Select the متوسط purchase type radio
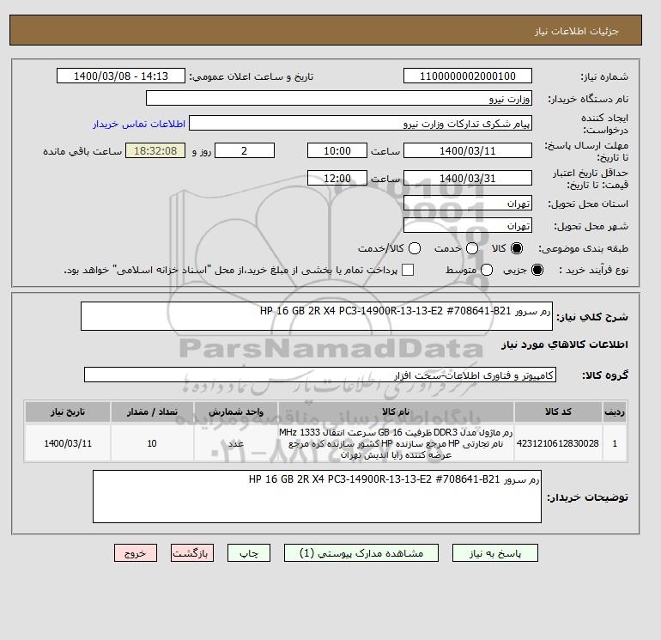661x640 pixels. coord(487,270)
